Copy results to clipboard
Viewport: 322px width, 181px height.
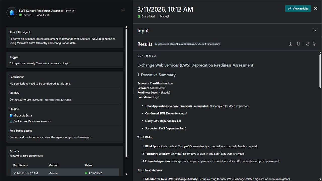pyautogui.click(x=298, y=44)
